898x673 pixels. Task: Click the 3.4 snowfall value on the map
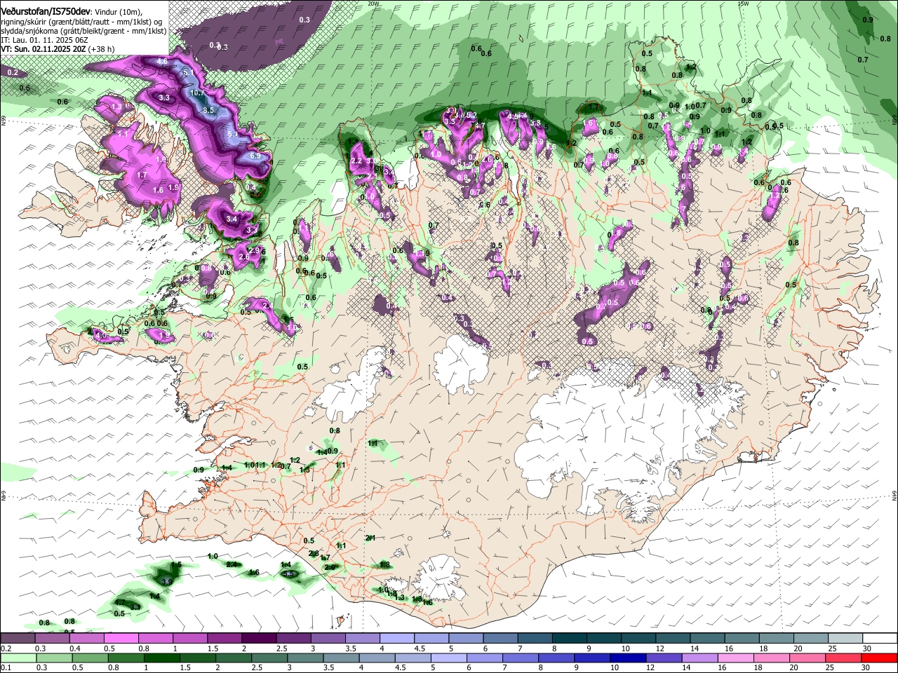click(232, 219)
